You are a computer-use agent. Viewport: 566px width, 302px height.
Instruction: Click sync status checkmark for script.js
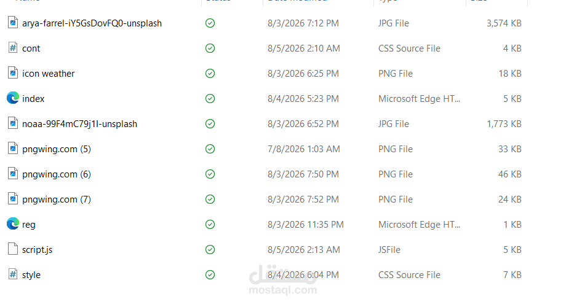[210, 249]
